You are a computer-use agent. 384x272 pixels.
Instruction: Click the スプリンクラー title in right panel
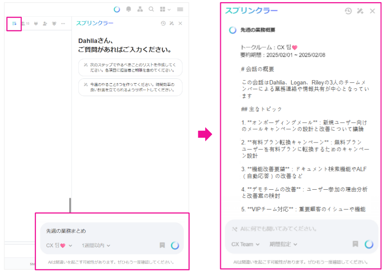coord(251,11)
